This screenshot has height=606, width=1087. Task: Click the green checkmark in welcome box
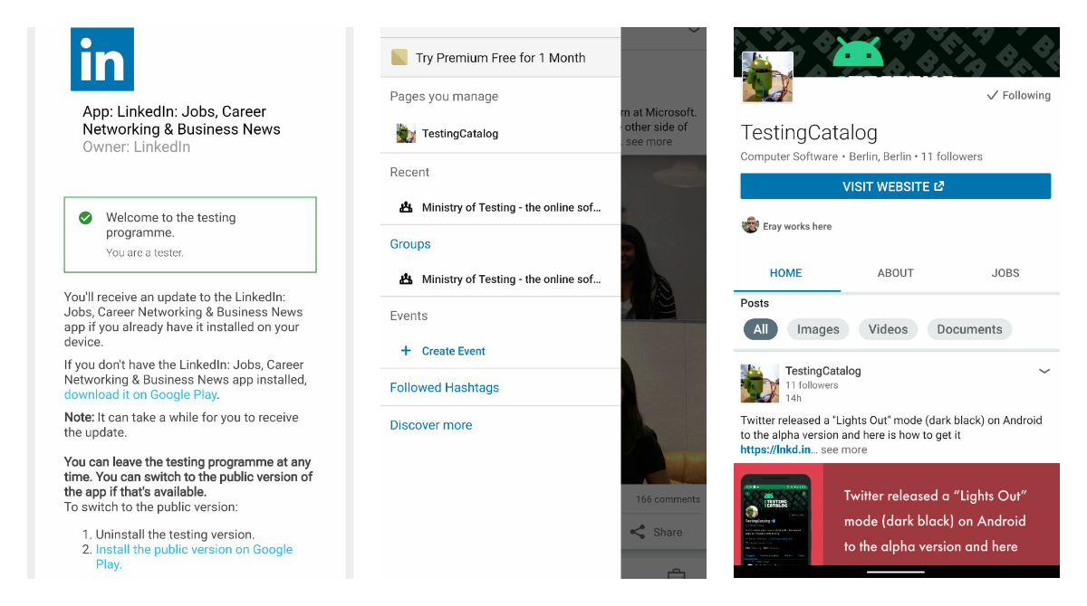(x=84, y=217)
